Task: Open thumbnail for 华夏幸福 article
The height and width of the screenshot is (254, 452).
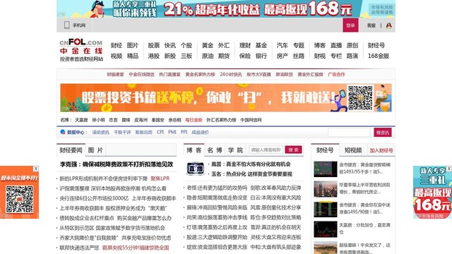Action: click(x=326, y=189)
